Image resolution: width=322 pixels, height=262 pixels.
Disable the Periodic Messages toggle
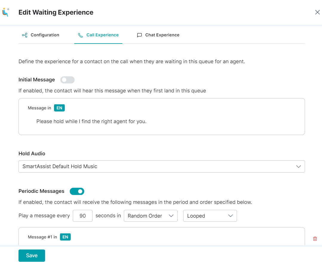(x=77, y=191)
